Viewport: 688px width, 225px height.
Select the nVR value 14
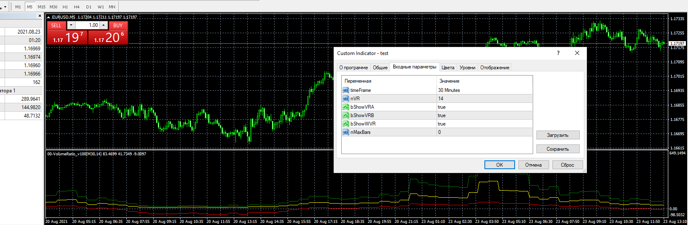click(x=484, y=99)
